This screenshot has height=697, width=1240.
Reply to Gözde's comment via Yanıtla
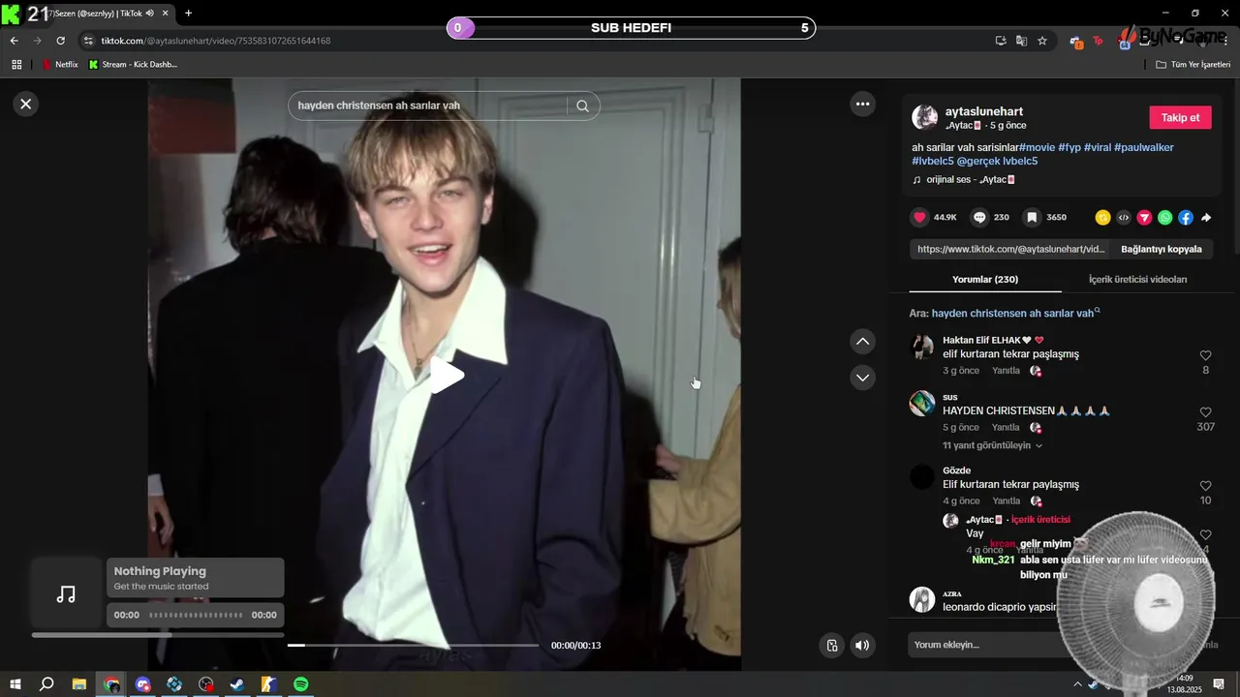(1006, 500)
